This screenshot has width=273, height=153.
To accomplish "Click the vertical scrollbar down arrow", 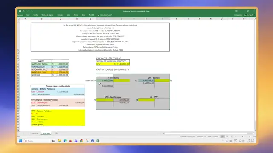I will (255, 131).
